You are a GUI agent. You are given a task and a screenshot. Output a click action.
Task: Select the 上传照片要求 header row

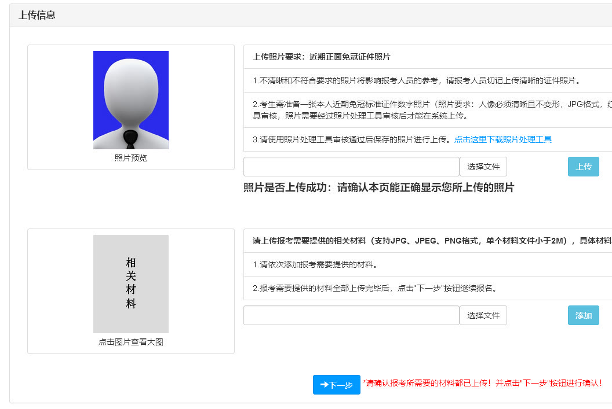322,57
